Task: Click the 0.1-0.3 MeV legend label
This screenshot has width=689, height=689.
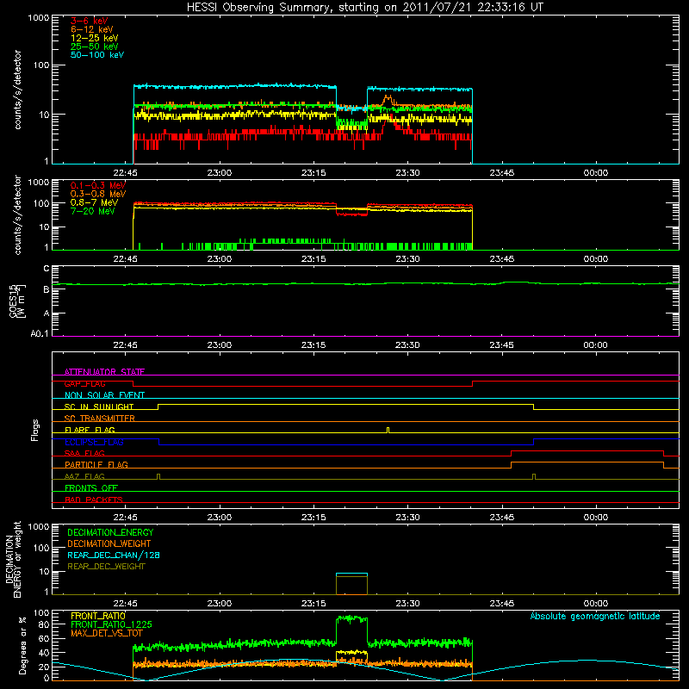Action: 98,185
